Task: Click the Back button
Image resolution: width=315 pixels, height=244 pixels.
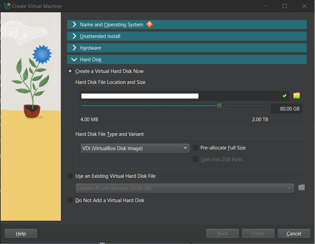Action: (x=223, y=234)
